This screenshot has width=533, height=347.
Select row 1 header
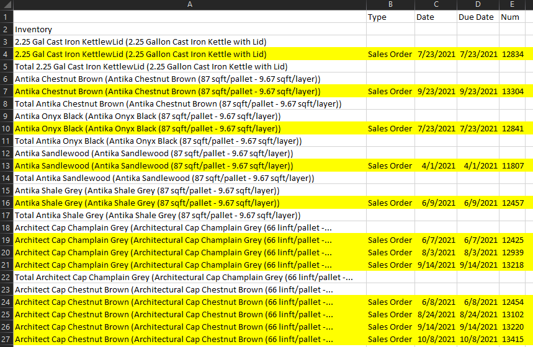tap(6, 17)
